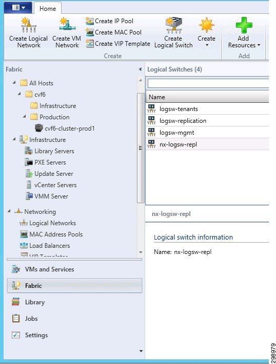276x364 pixels.
Task: Select the logsw-tenants switch row
Action: tap(207, 108)
